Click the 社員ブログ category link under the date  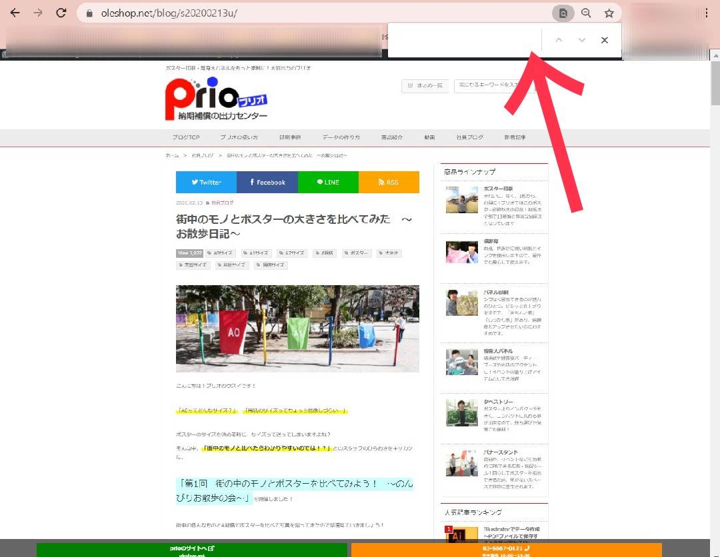tap(222, 203)
